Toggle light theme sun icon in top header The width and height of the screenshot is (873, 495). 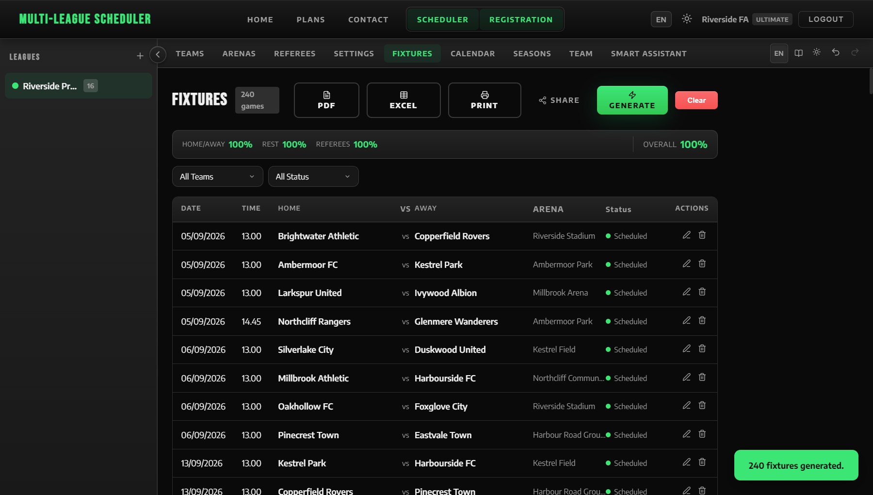(x=686, y=19)
